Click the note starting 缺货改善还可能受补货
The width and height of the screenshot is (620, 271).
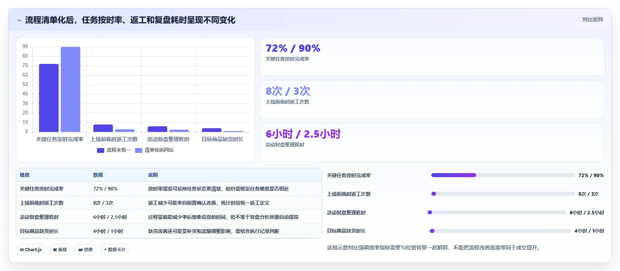(213, 231)
